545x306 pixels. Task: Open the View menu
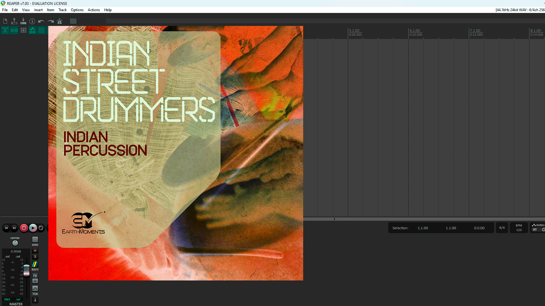click(x=26, y=10)
